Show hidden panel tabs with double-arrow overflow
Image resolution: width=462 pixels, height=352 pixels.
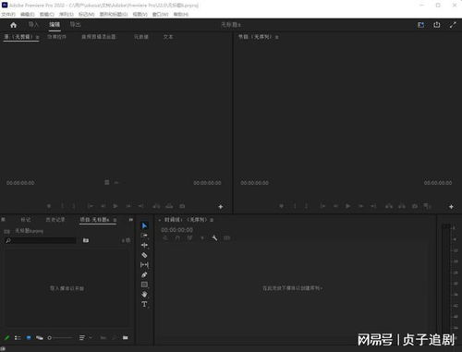[131, 220]
